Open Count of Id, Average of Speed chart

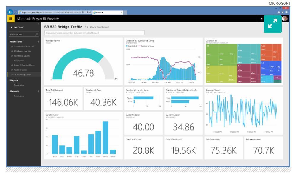coord(163,61)
